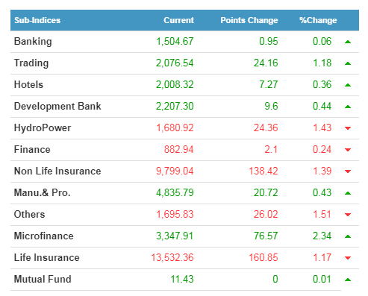Viewport: 368px width, 296px height.
Task: Click the green up arrow for Mutual Fund
Action: tap(348, 280)
